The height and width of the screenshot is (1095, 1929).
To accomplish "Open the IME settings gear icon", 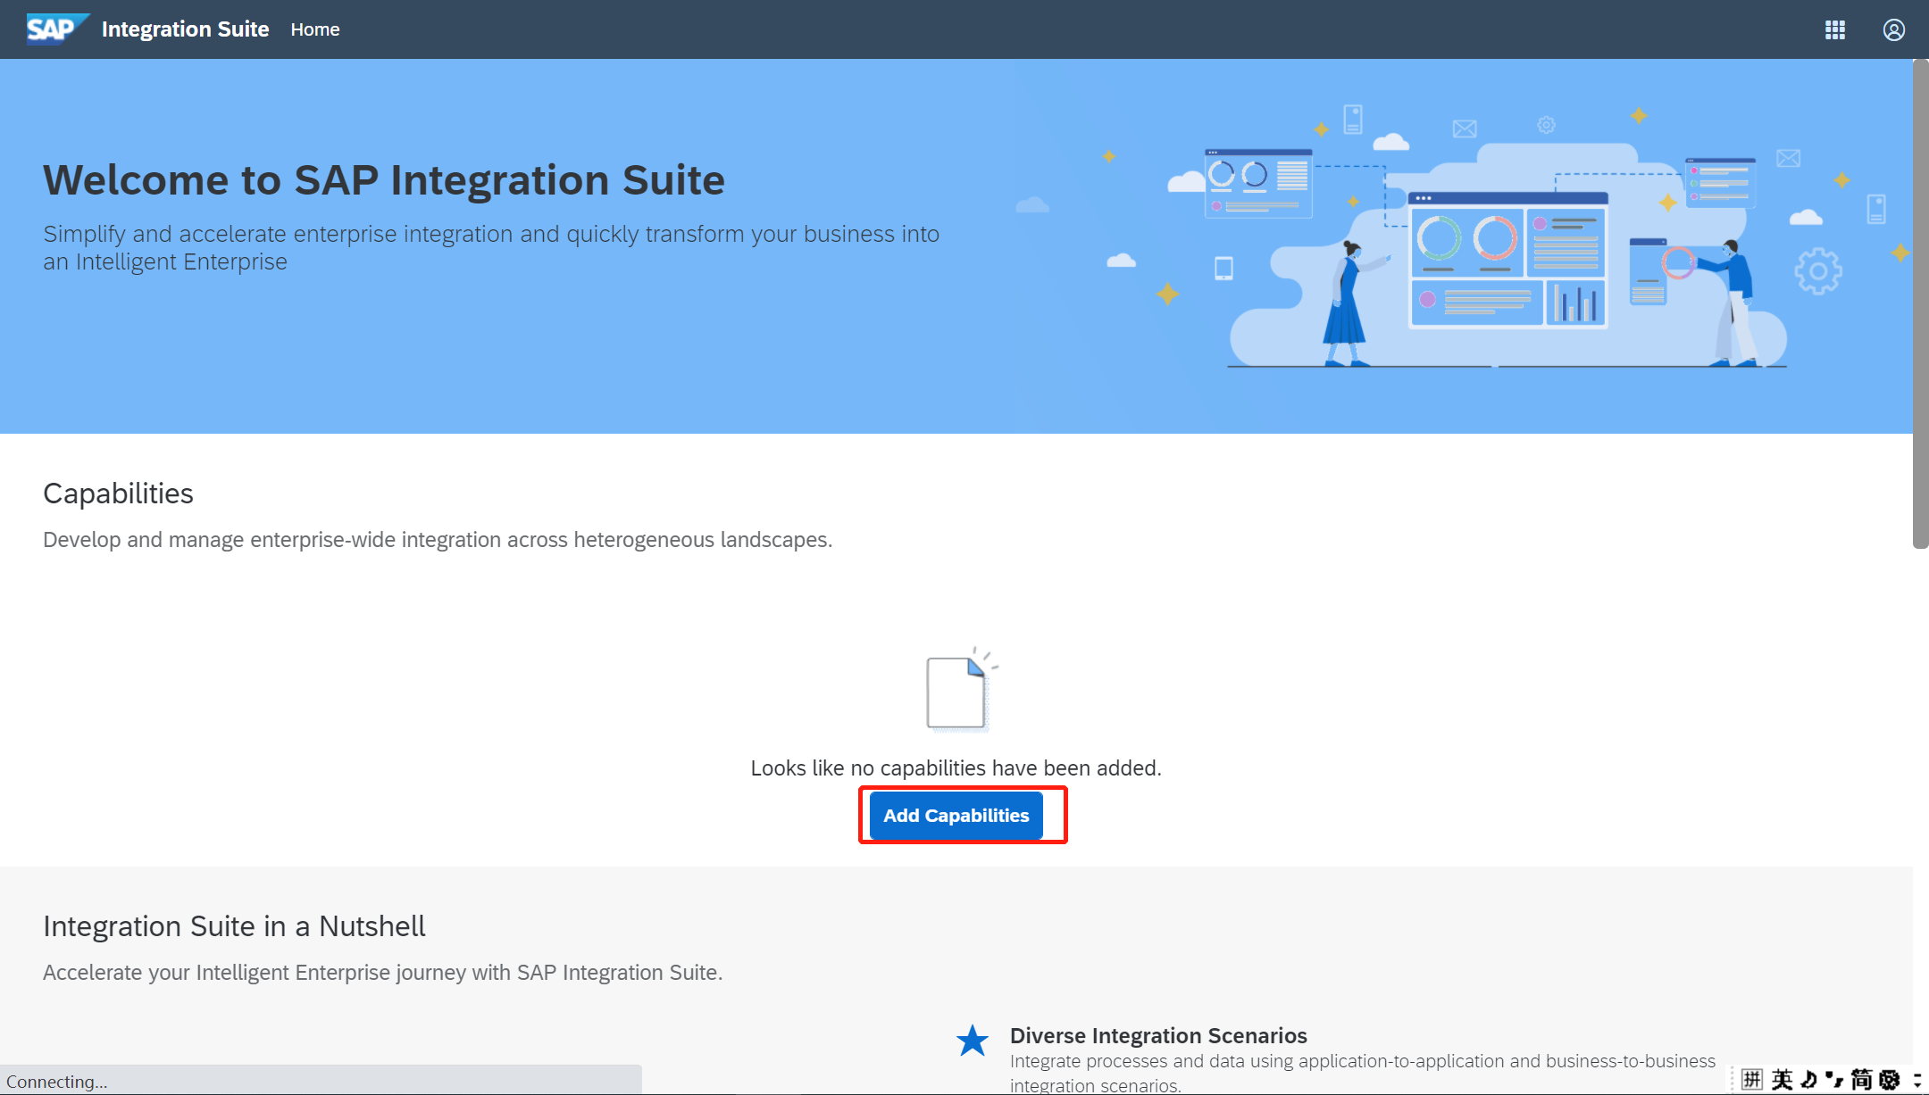I will pyautogui.click(x=1890, y=1080).
